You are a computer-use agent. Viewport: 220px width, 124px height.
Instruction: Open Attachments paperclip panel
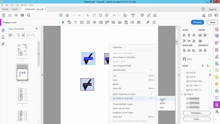tap(3, 44)
